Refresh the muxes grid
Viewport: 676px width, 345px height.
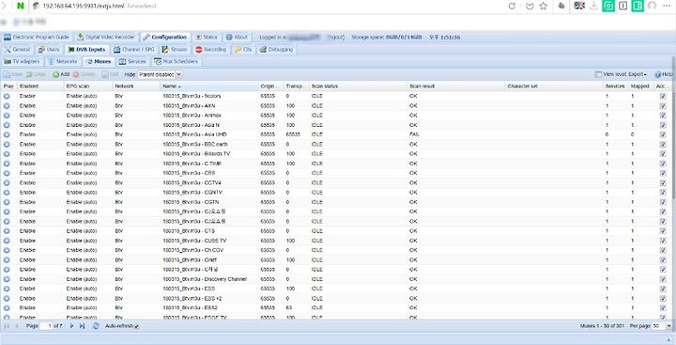point(96,326)
